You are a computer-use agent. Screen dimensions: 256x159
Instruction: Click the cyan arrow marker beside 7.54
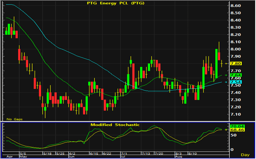[226, 82]
